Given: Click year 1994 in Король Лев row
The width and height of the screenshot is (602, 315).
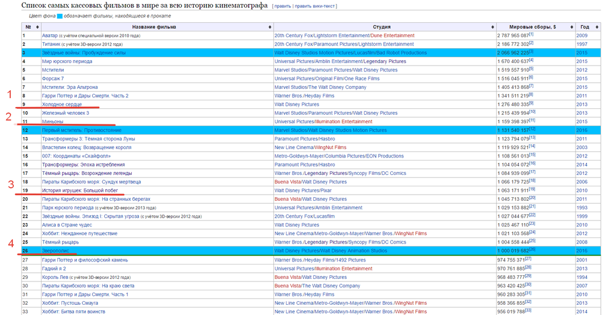Looking at the screenshot, I should pyautogui.click(x=582, y=277).
